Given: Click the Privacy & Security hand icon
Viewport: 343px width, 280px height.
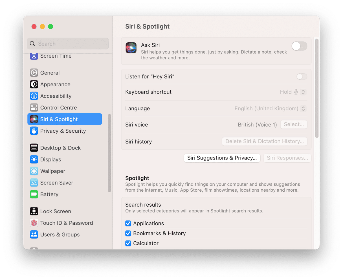Looking at the screenshot, I should click(34, 131).
